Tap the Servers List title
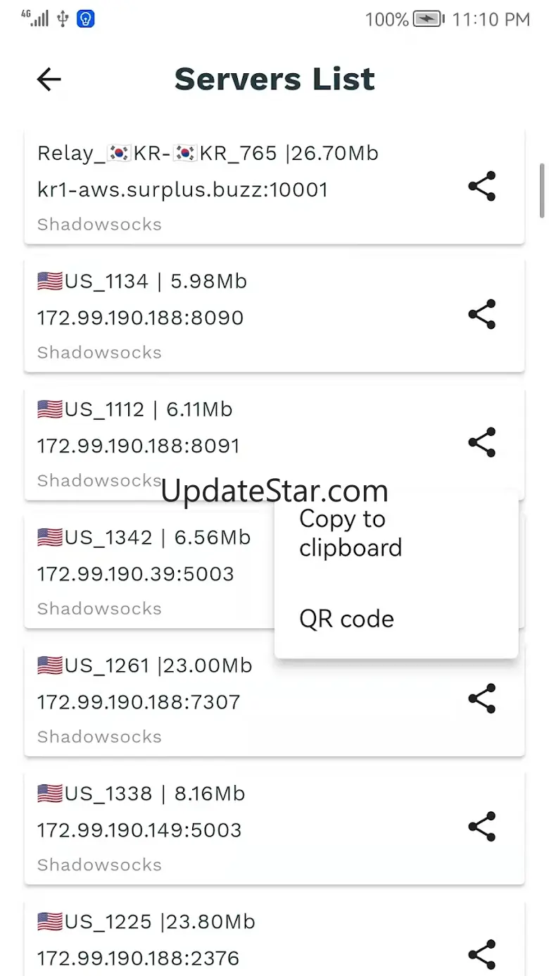Viewport: 549px width, 976px height. coord(274,79)
